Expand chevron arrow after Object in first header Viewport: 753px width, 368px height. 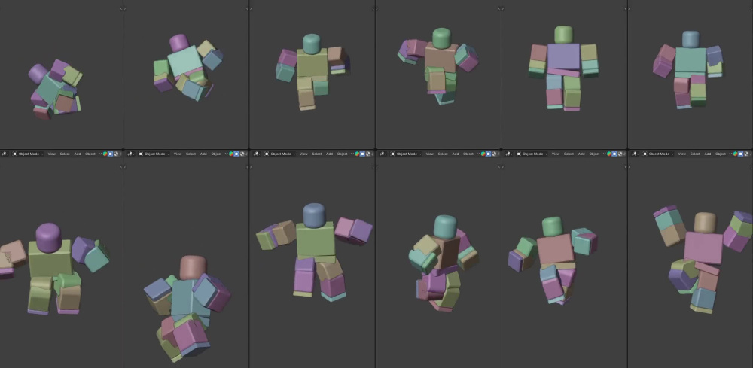coord(100,154)
